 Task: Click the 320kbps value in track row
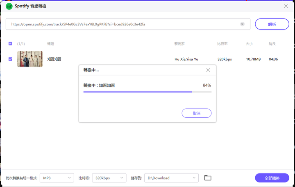click(225, 59)
